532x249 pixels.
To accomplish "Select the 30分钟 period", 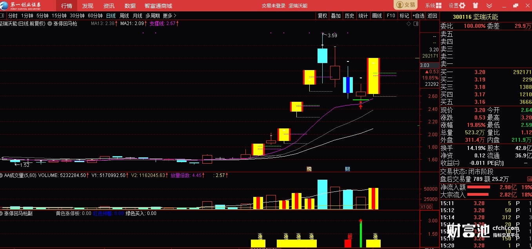I will [x=77, y=16].
